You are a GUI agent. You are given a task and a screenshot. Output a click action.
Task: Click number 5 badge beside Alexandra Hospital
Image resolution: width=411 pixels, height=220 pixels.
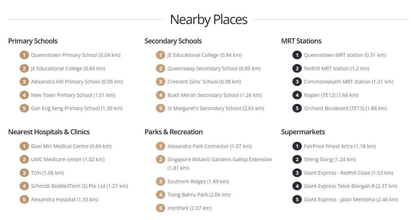tap(24, 199)
